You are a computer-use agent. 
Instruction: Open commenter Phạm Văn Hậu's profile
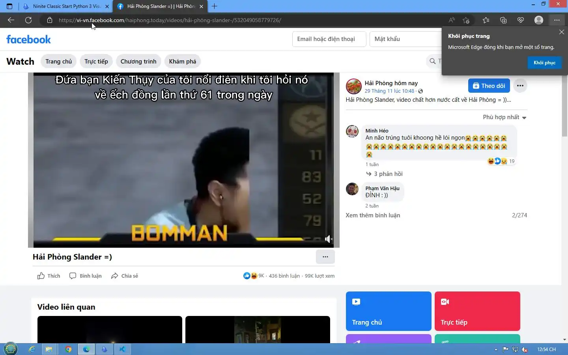[x=382, y=188]
